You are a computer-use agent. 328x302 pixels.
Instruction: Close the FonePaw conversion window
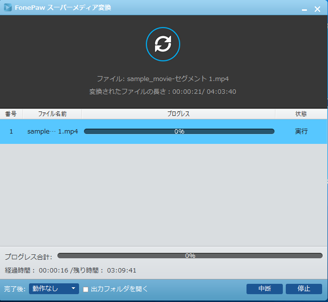tap(317, 9)
